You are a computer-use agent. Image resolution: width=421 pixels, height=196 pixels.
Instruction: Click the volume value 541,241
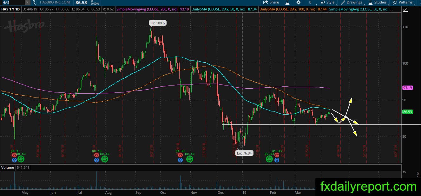(23, 167)
